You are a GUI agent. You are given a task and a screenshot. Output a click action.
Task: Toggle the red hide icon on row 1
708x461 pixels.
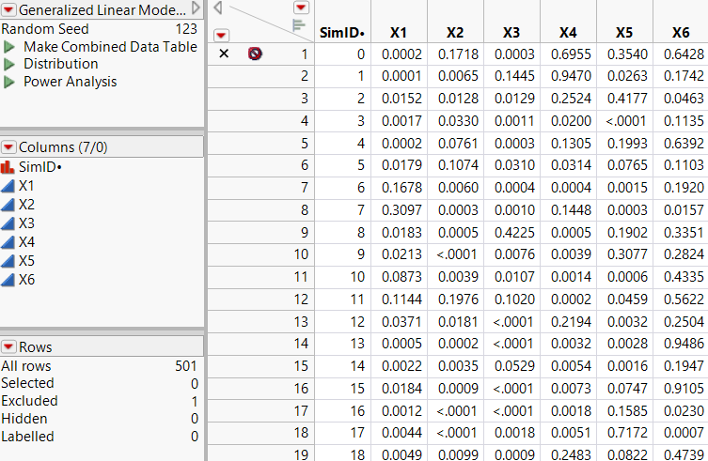tap(254, 54)
